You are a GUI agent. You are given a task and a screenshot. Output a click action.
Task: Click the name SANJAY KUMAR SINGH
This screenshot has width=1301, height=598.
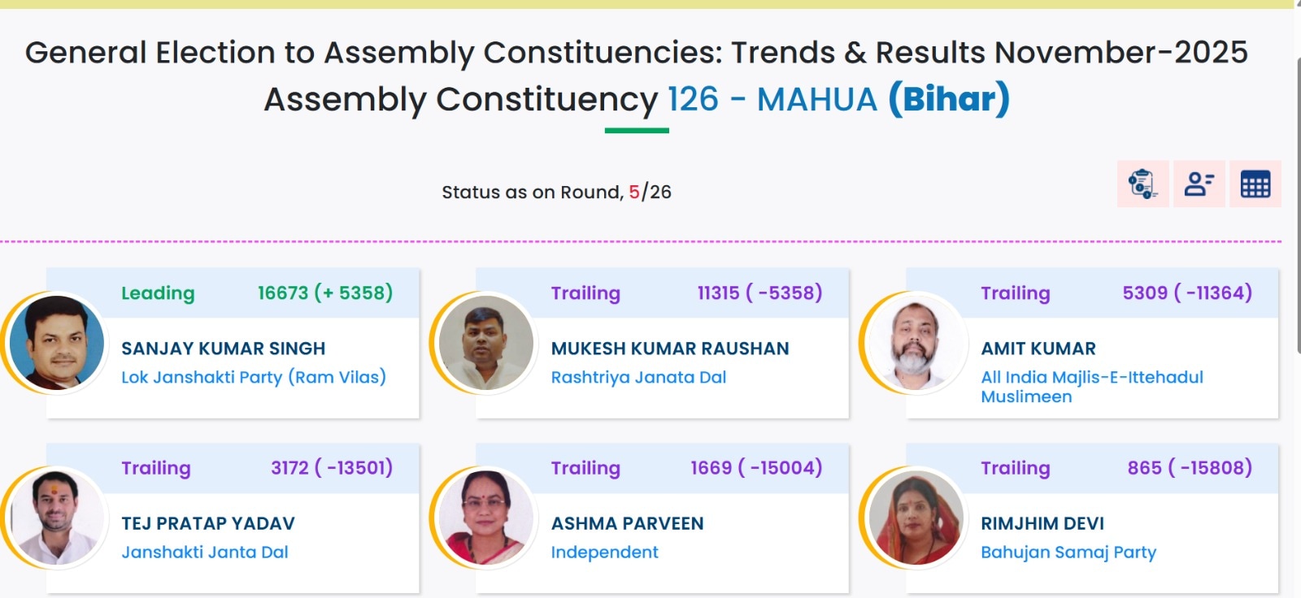[223, 349]
